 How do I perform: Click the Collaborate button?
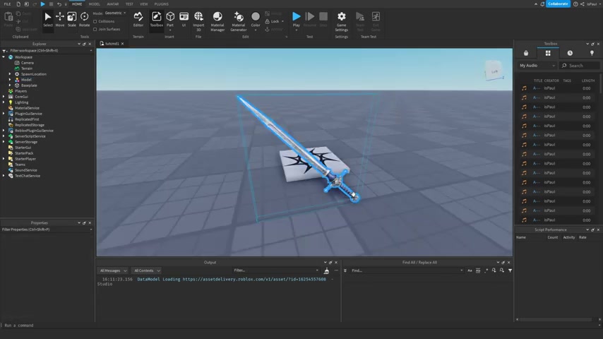(558, 4)
